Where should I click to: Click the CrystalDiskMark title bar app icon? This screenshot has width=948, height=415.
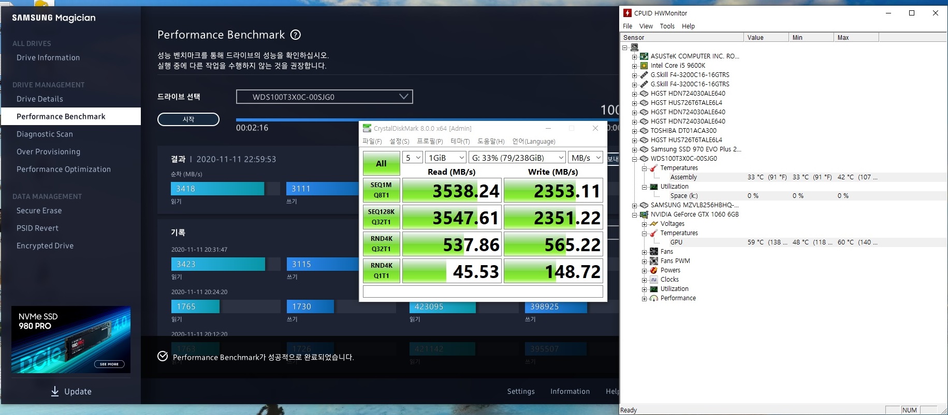pyautogui.click(x=367, y=128)
